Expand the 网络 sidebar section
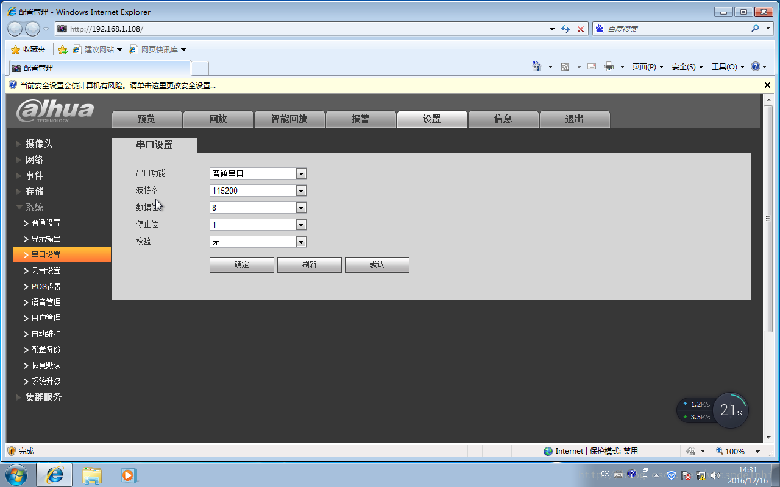The height and width of the screenshot is (487, 780). click(x=34, y=159)
